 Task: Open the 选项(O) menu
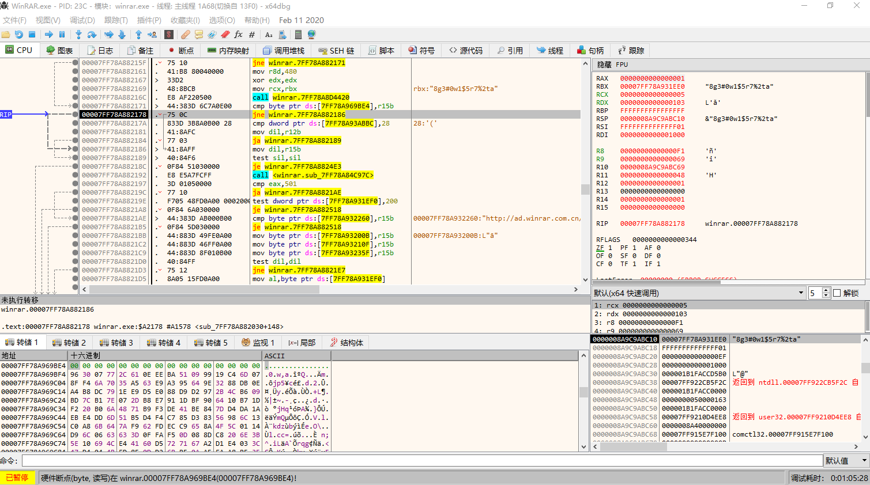222,20
